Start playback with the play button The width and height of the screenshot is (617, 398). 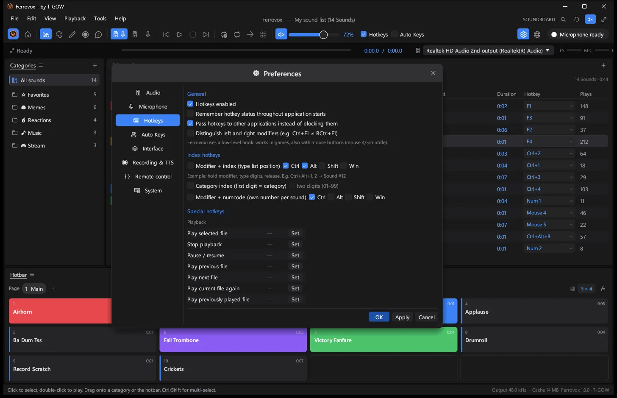pos(179,35)
